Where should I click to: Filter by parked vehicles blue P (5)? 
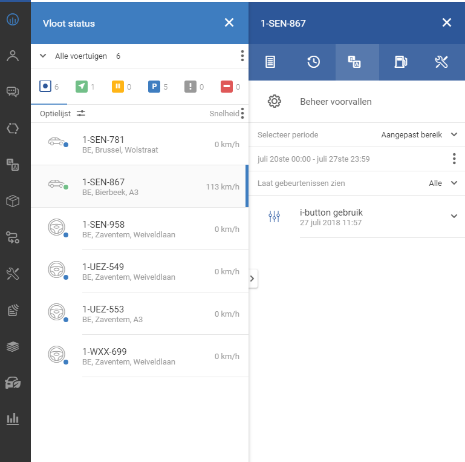[x=158, y=87]
